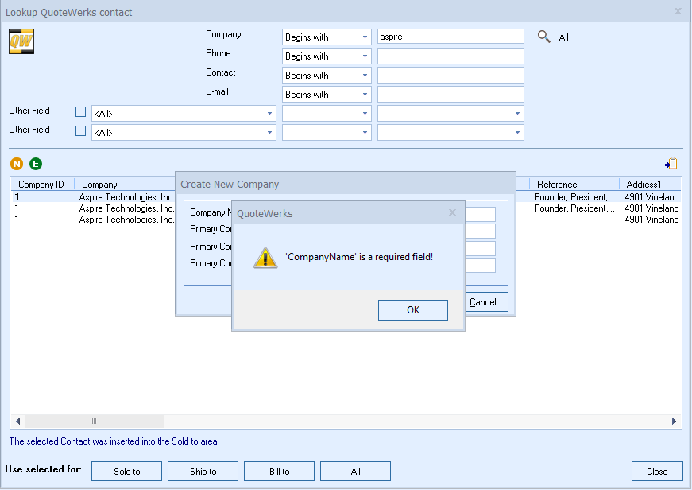Enable the second Other Field checkbox
This screenshot has height=490, width=692.
[80, 131]
